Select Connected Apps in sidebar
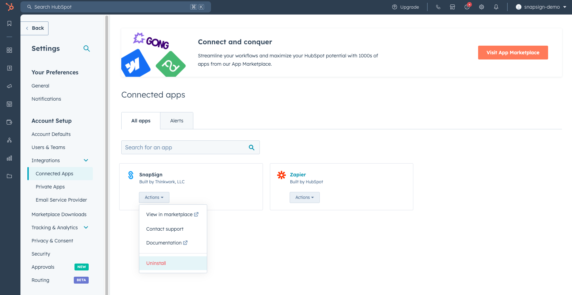Viewport: 572px width, 295px height. tap(60, 174)
